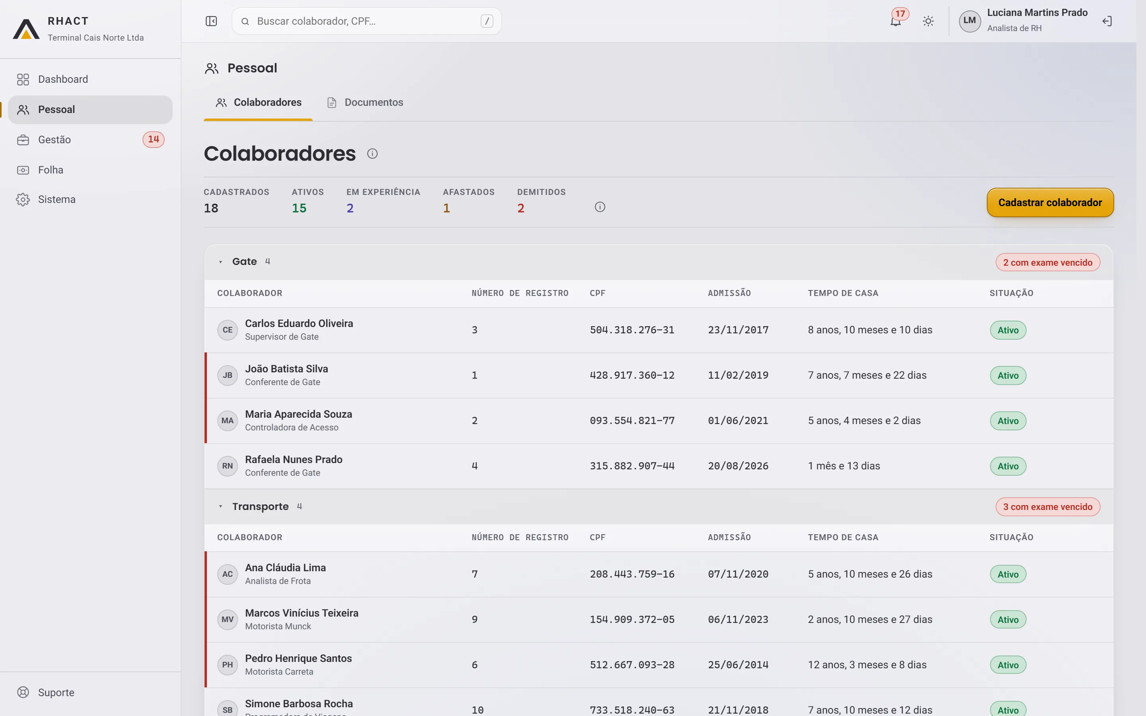Open Rafaela Nunes Prado's name
Image resolution: width=1146 pixels, height=716 pixels.
click(x=294, y=459)
